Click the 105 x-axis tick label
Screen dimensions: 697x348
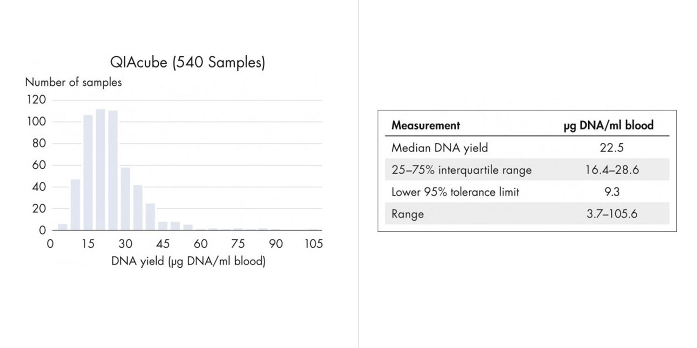point(313,244)
